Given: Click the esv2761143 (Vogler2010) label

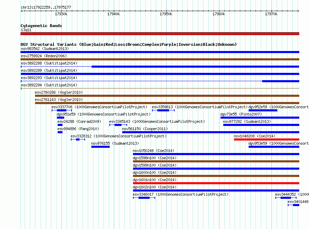Looking at the screenshot, I should tap(59, 100).
